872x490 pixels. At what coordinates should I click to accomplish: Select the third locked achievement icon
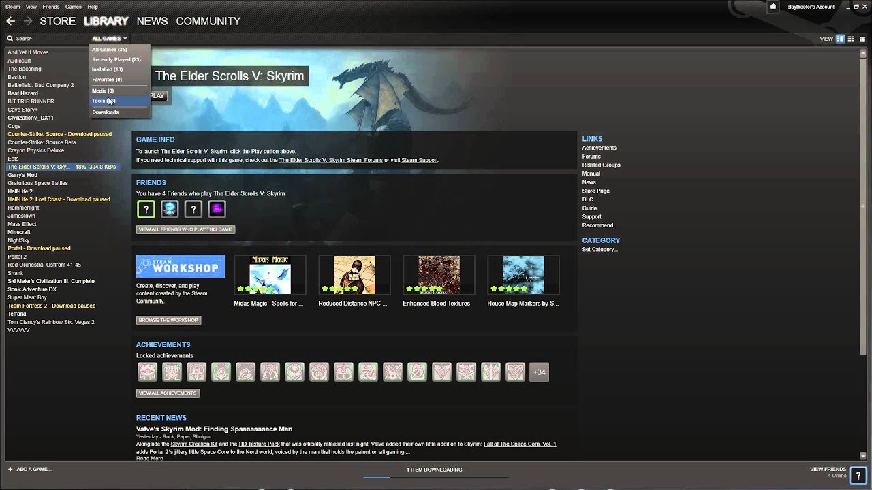click(x=196, y=372)
